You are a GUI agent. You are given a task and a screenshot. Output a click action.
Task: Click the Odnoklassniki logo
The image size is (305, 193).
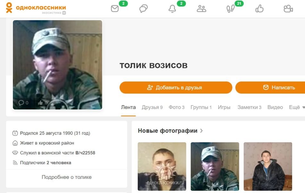click(x=36, y=8)
